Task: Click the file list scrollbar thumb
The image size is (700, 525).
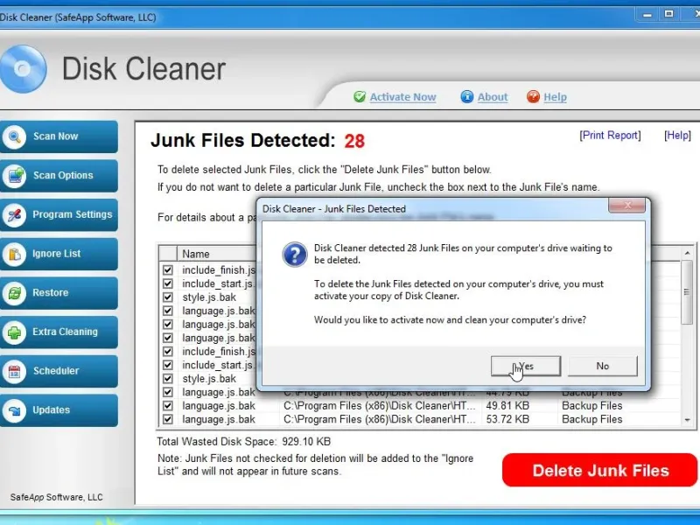Action: tap(687, 292)
